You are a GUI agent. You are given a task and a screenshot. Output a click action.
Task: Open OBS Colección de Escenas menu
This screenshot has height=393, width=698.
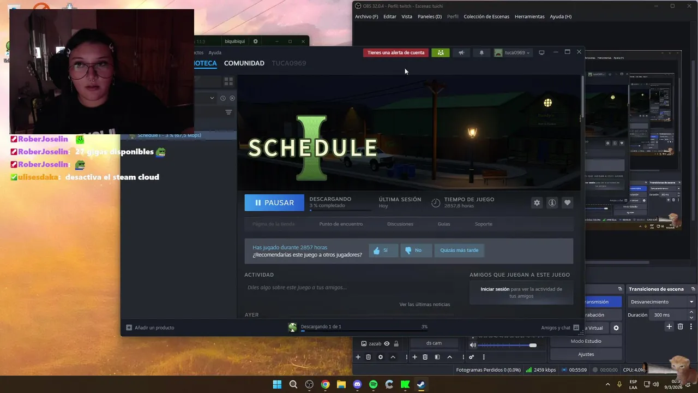pyautogui.click(x=486, y=16)
